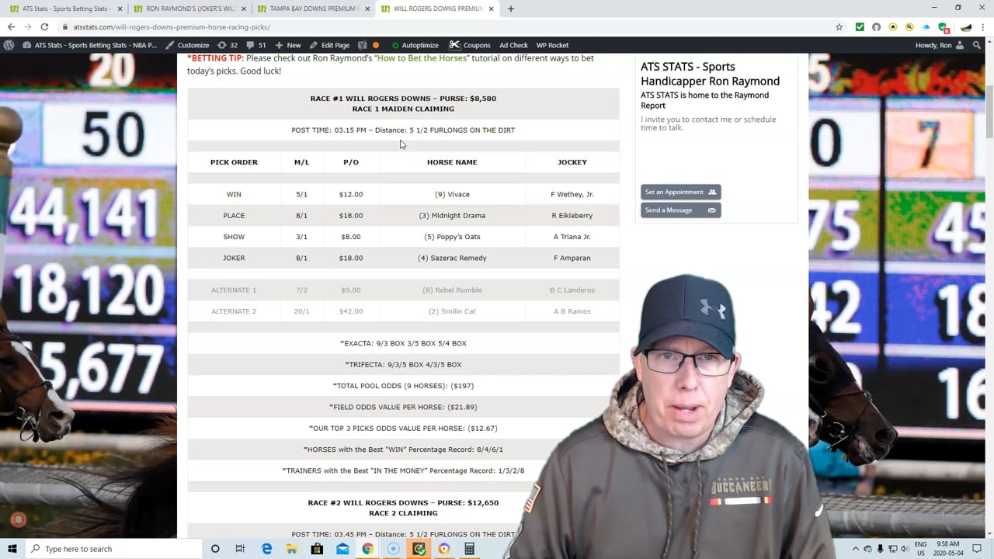Open the 32 updates item in admin bar
This screenshot has height=559, width=994.
click(228, 45)
